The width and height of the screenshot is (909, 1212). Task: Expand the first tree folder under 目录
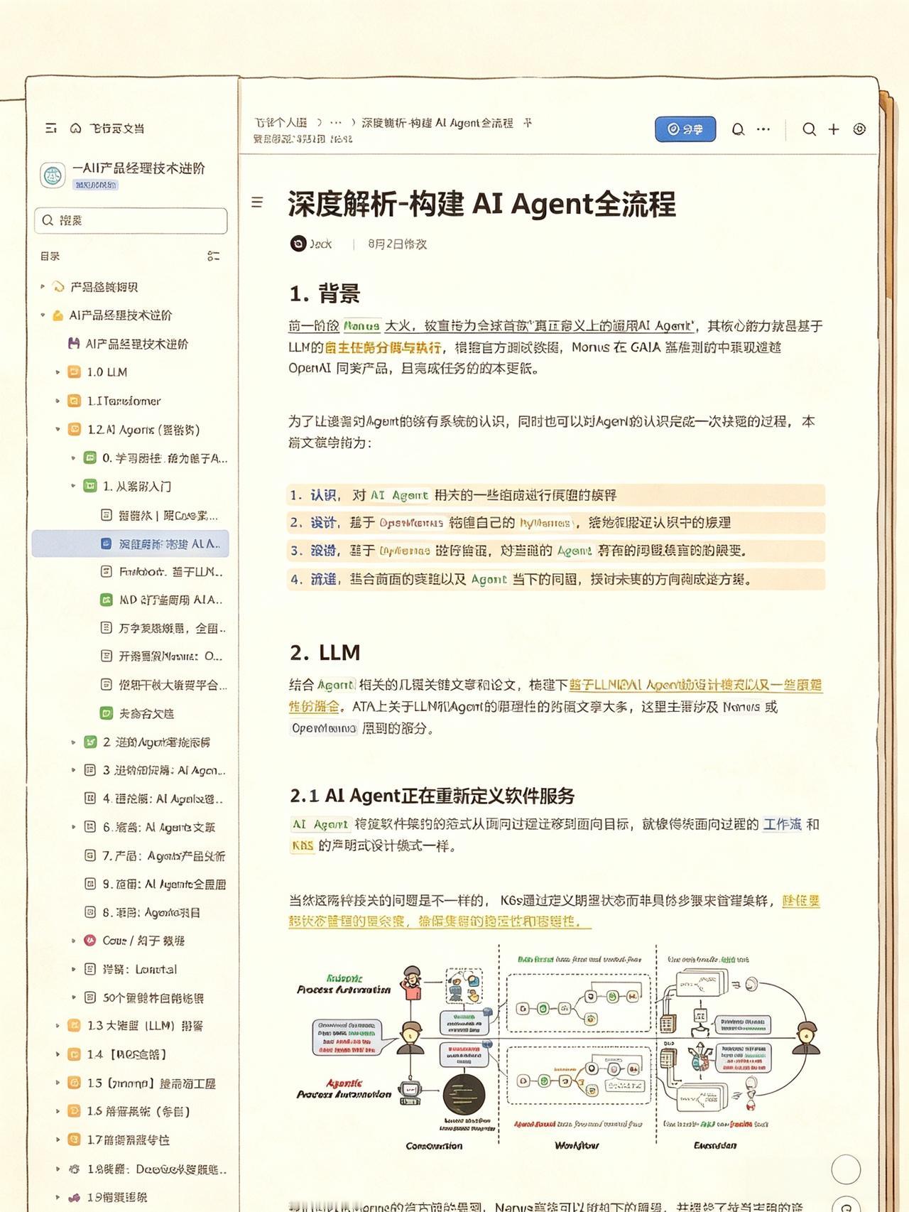tap(43, 287)
